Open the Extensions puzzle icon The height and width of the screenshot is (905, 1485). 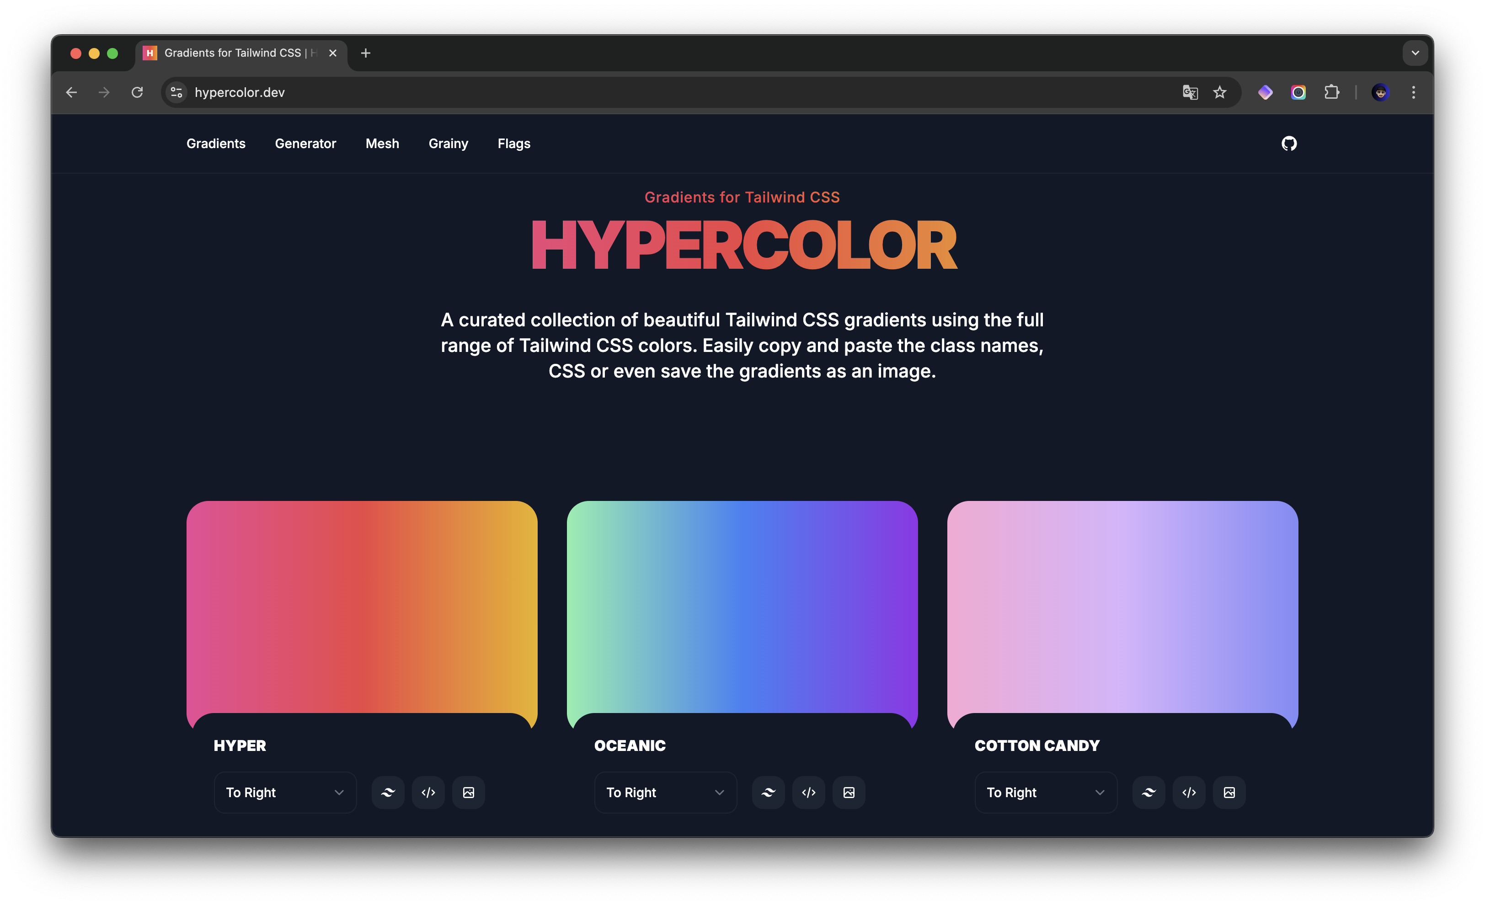point(1331,92)
